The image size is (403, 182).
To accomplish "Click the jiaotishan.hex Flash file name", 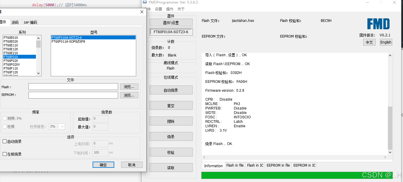I will click(x=243, y=21).
